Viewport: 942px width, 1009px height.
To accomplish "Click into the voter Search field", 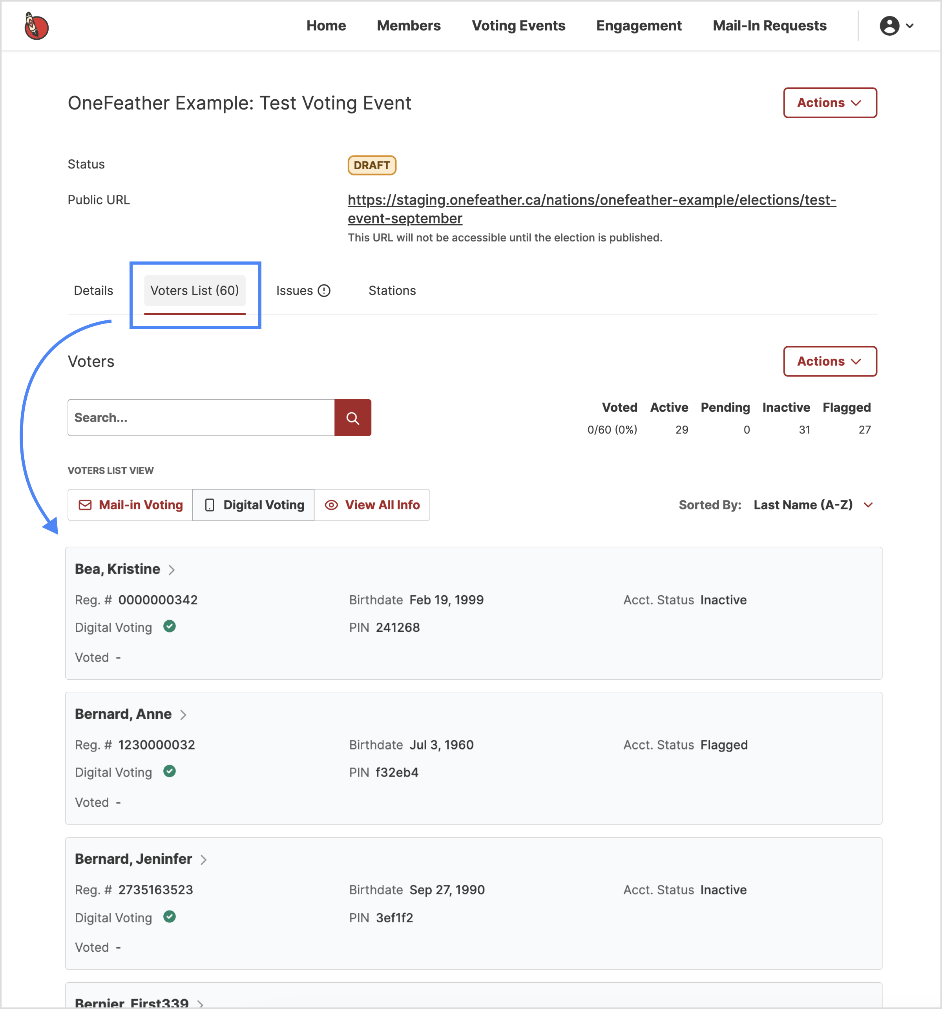I will (x=201, y=418).
